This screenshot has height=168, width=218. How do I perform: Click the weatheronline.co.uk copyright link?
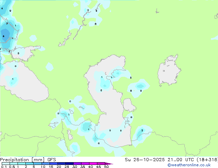pyautogui.click(x=189, y=165)
